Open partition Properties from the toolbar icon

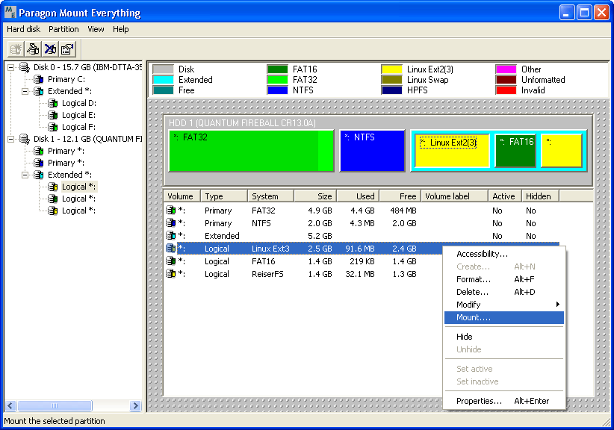67,49
